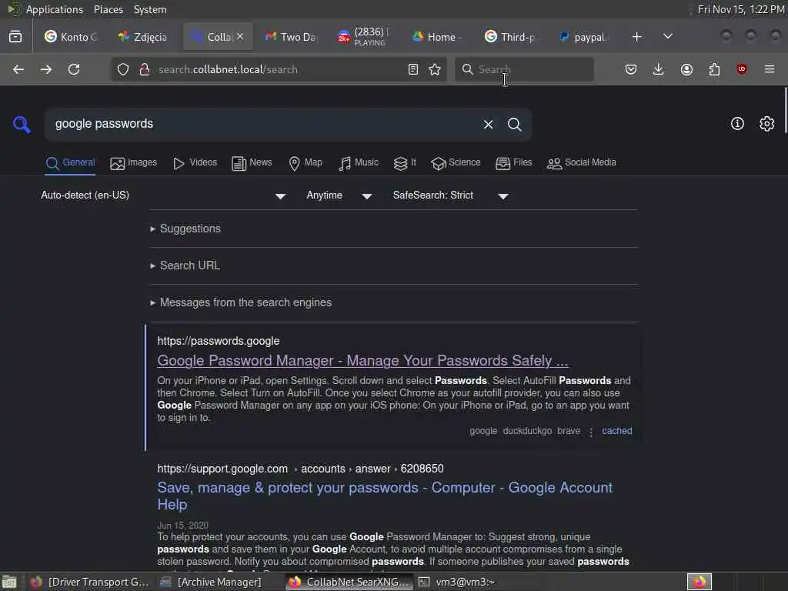Select the General search category
The height and width of the screenshot is (591, 788).
pyautogui.click(x=70, y=163)
